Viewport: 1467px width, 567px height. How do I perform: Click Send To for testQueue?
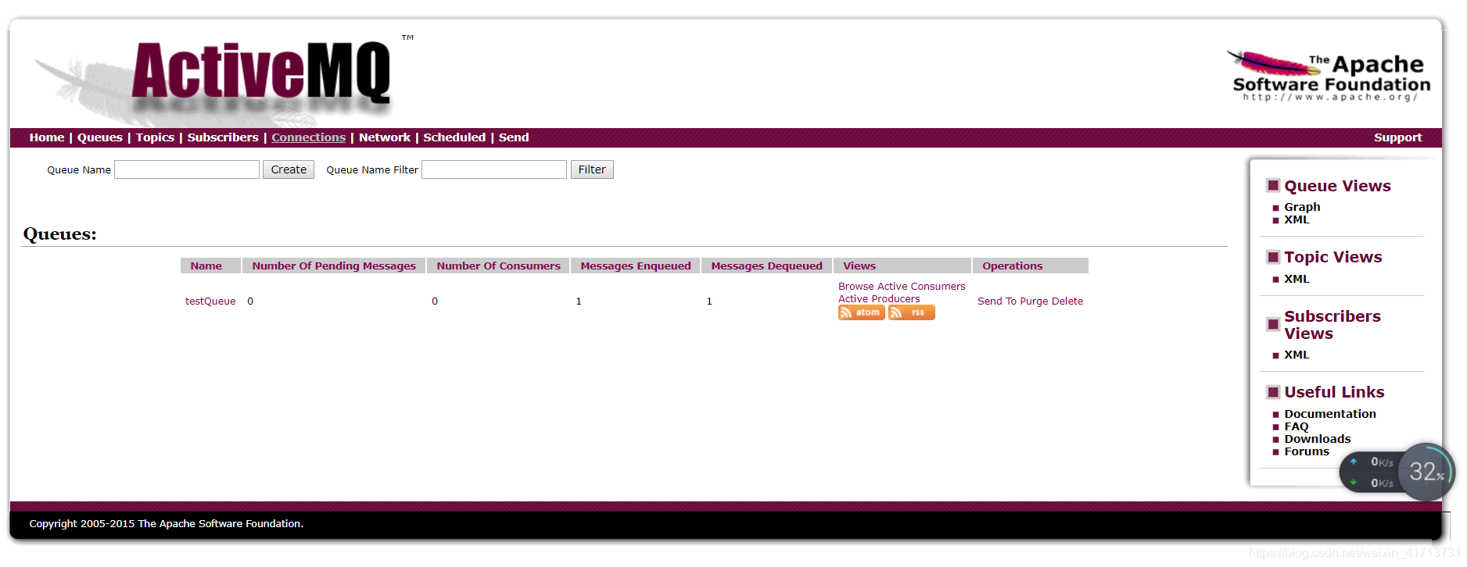pos(997,301)
